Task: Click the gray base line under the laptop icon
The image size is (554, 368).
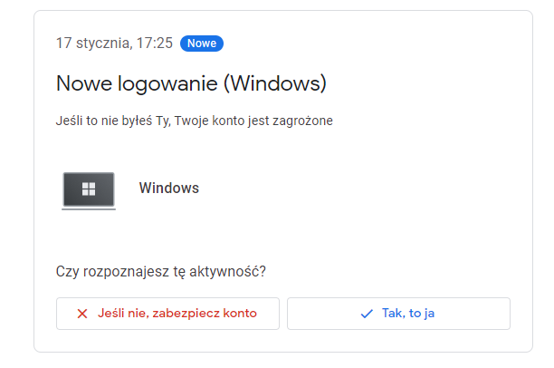Action: [x=89, y=208]
